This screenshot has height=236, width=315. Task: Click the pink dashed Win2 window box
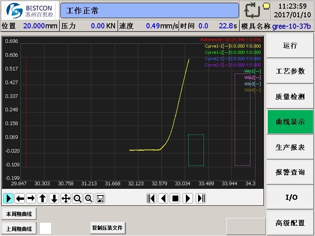pos(243,120)
